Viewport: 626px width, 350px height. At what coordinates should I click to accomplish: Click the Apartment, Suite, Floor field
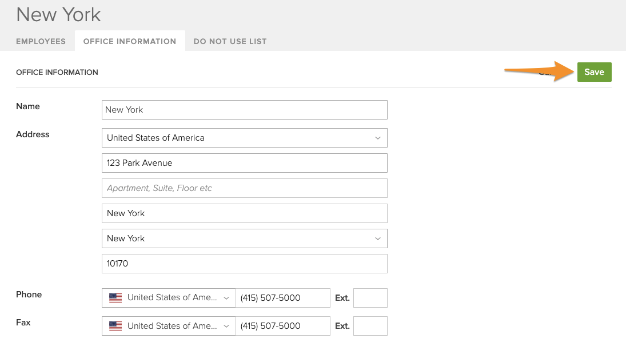[x=244, y=188]
